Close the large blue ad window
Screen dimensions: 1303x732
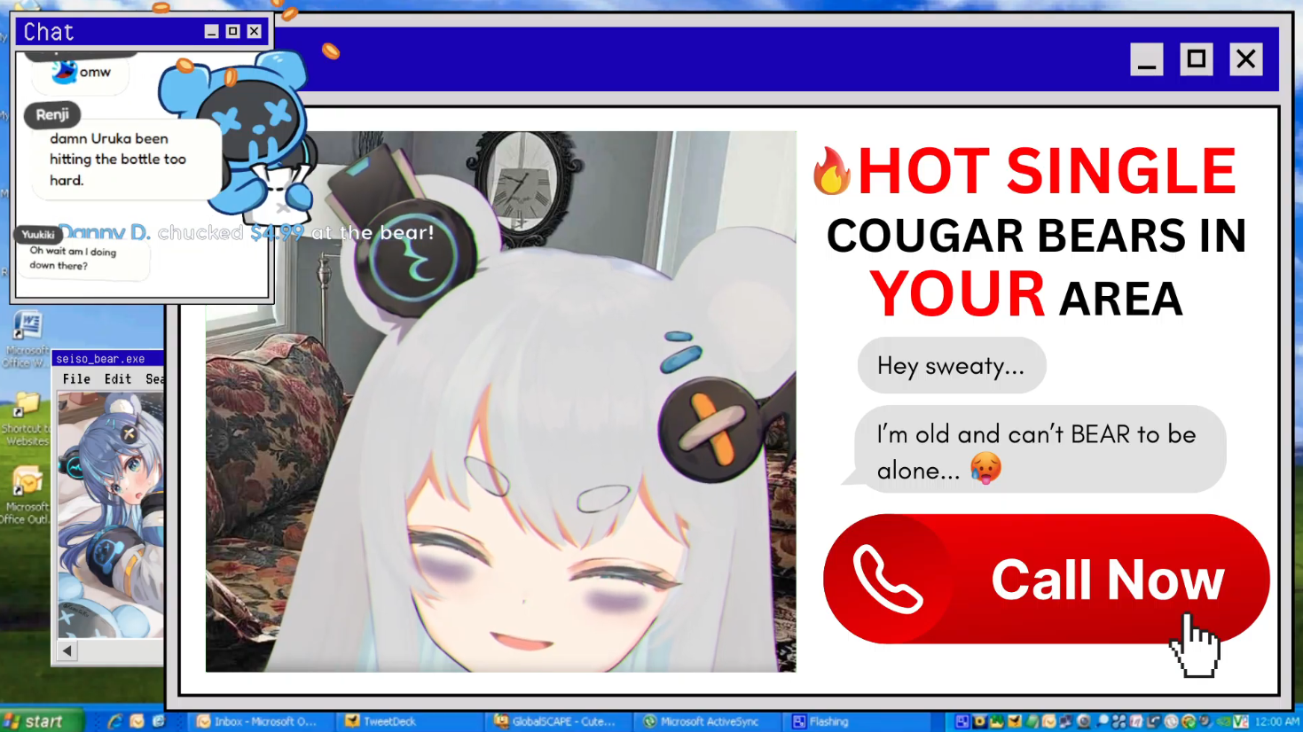click(1246, 59)
